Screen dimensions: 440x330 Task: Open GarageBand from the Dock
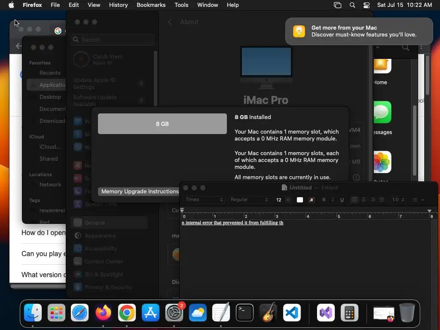(x=268, y=312)
